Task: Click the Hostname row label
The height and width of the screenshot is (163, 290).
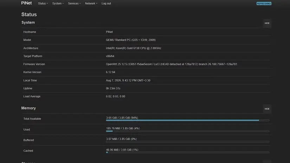Action: point(30,32)
